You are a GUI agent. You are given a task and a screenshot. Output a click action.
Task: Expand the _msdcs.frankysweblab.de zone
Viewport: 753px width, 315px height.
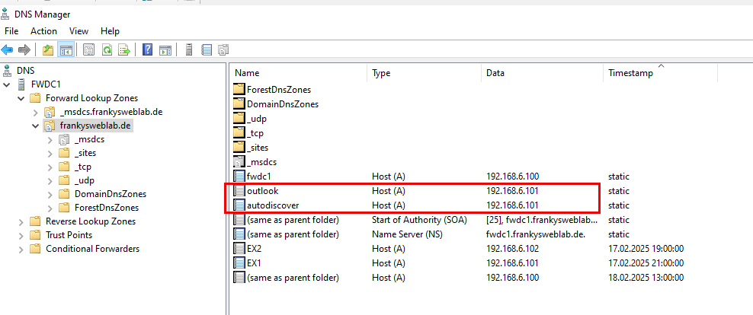coord(36,112)
